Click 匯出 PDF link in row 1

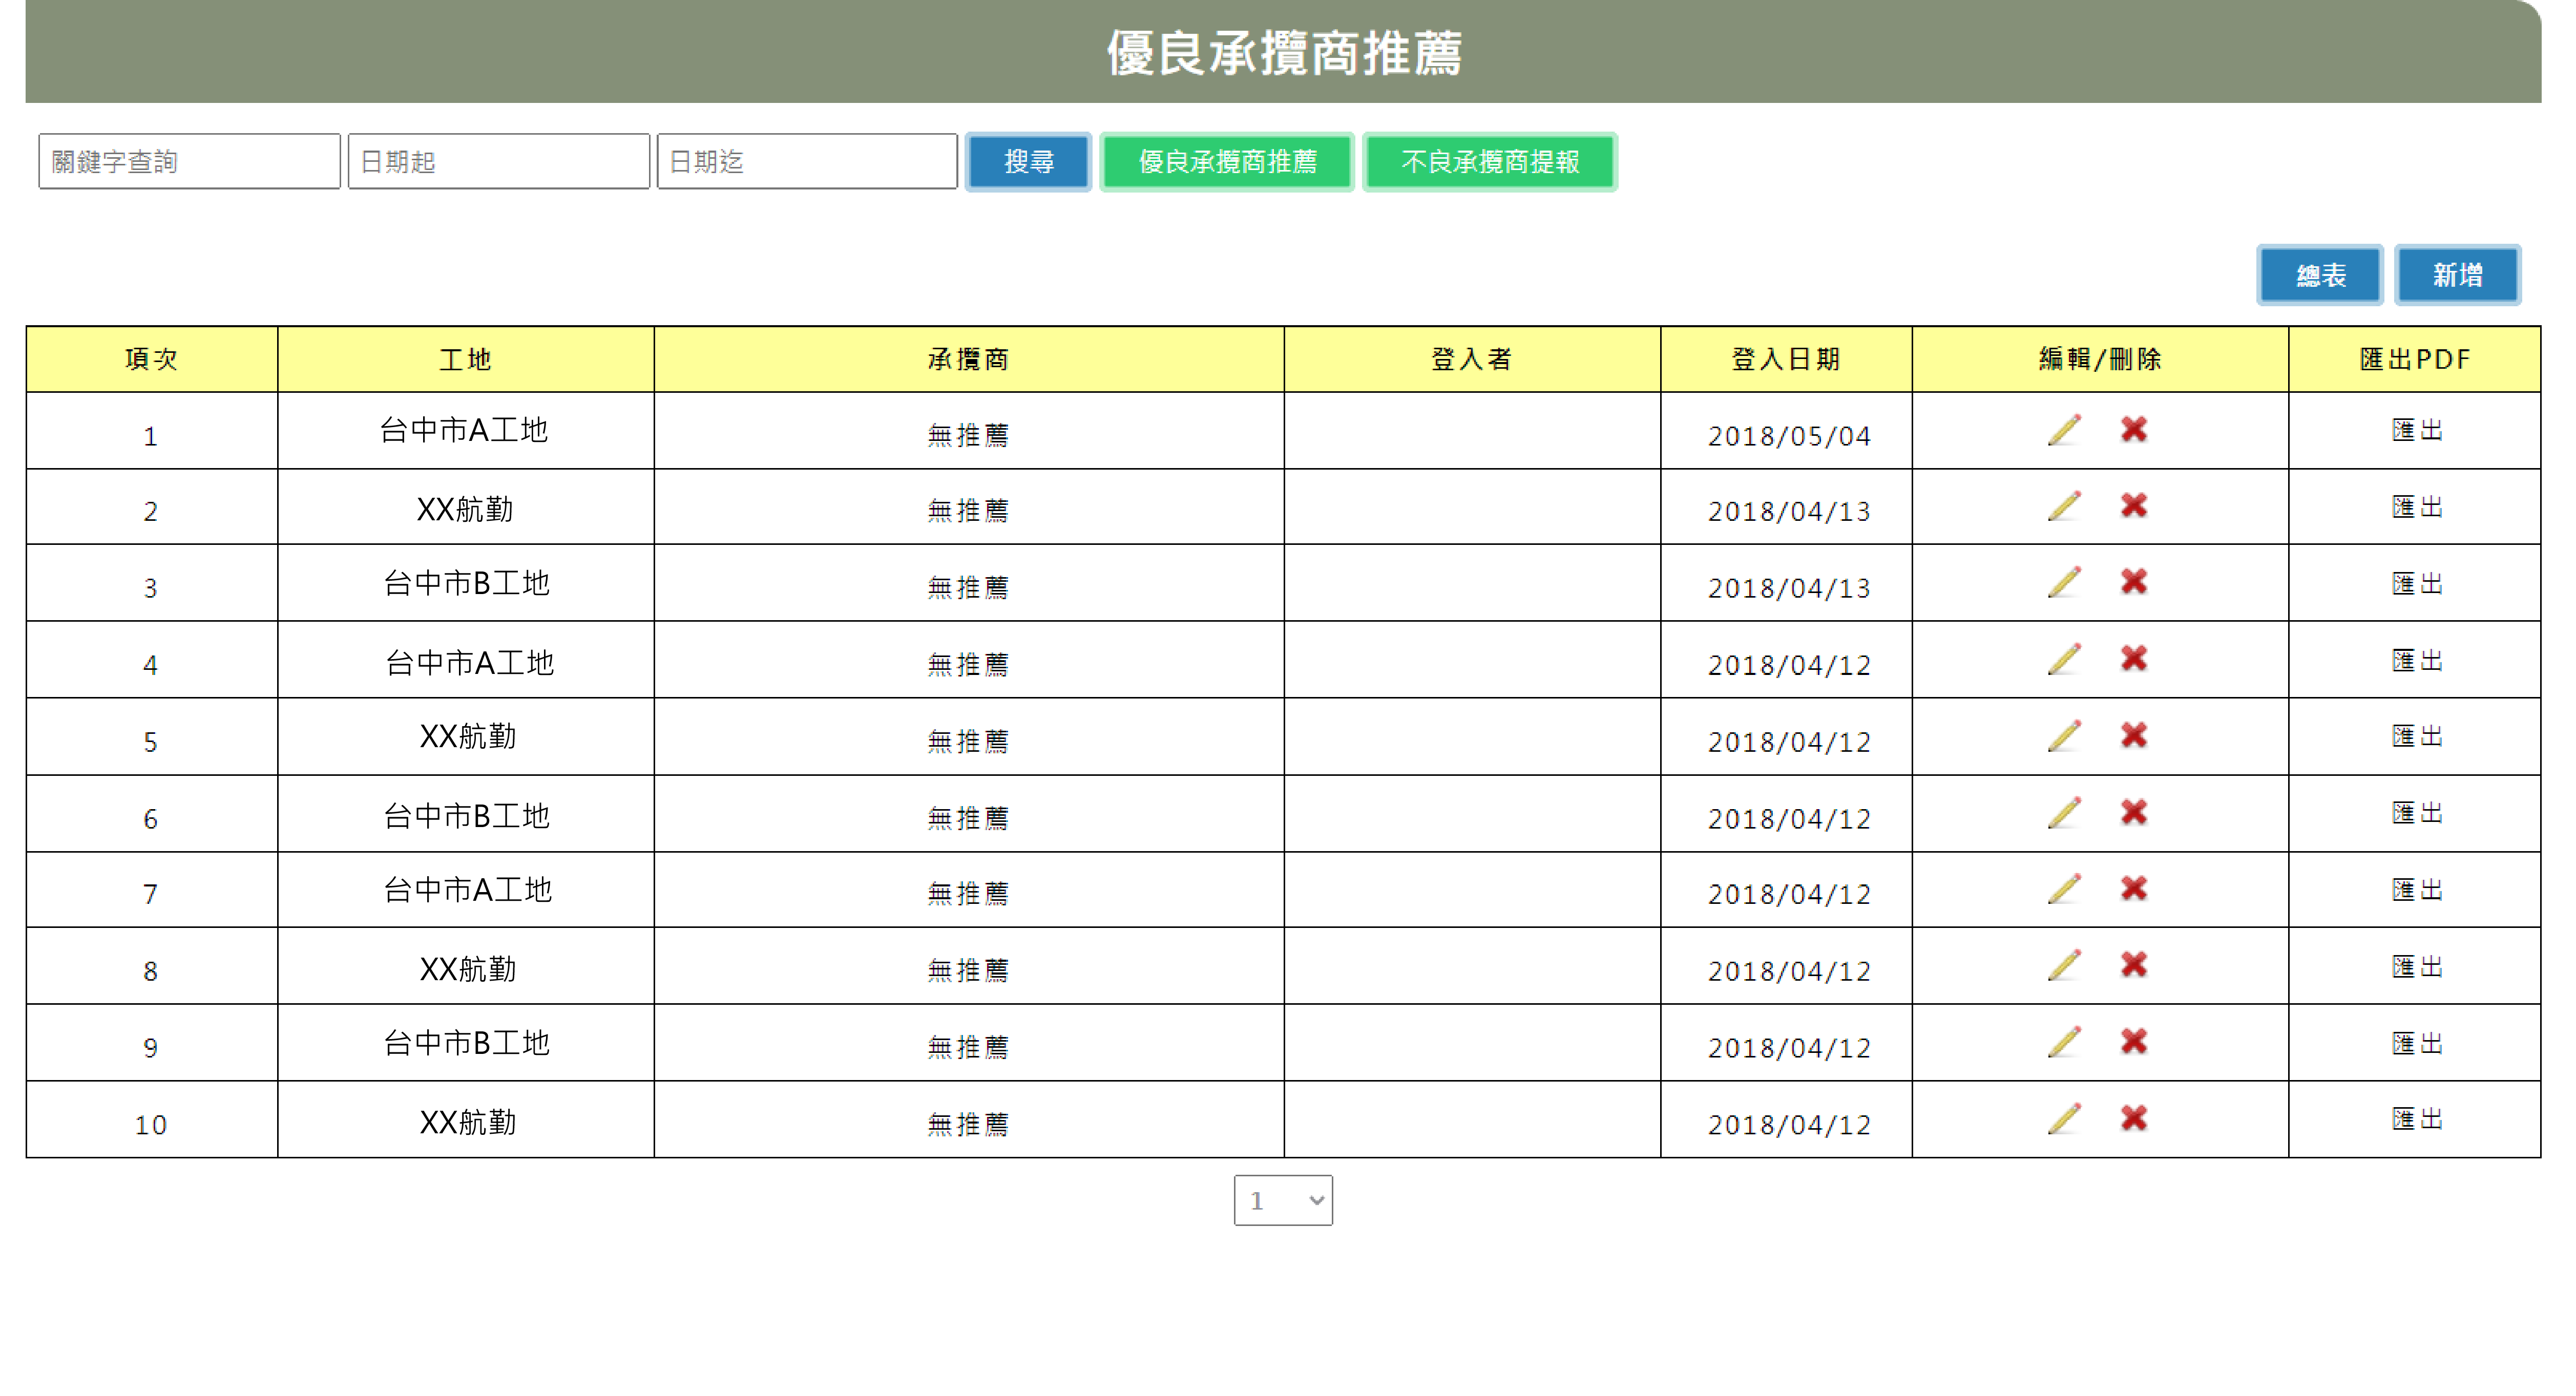pos(2417,431)
